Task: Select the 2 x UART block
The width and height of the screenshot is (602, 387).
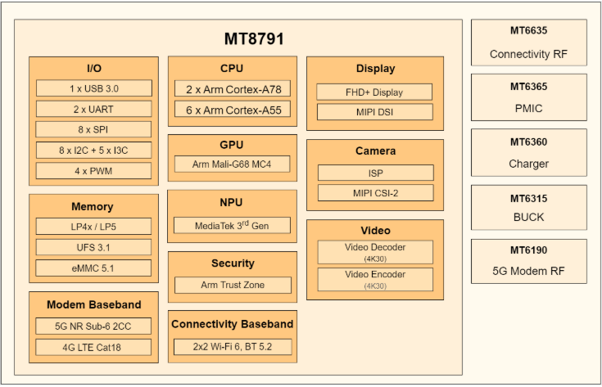Action: [x=93, y=109]
